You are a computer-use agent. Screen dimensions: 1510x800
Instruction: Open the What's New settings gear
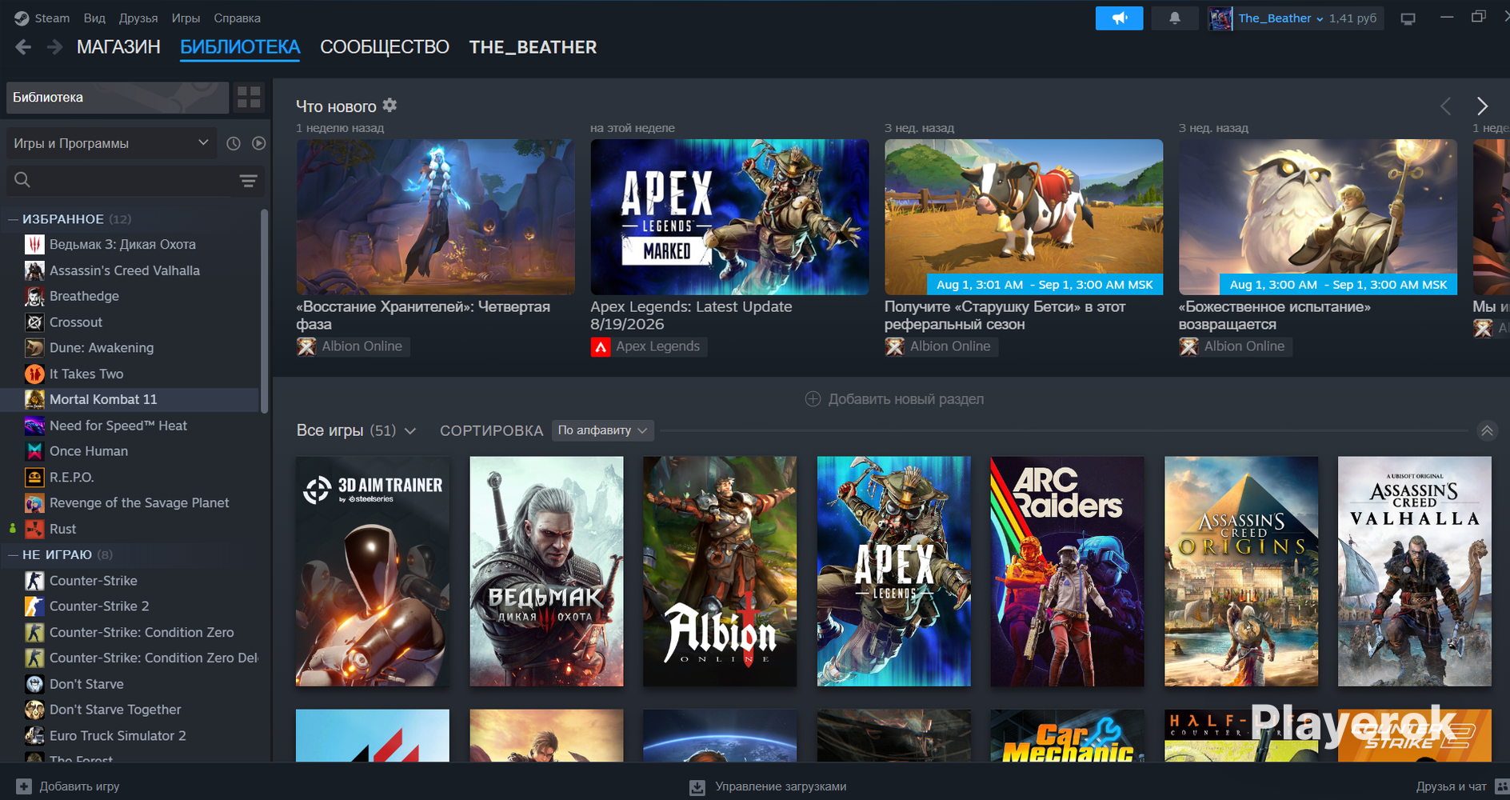point(389,106)
